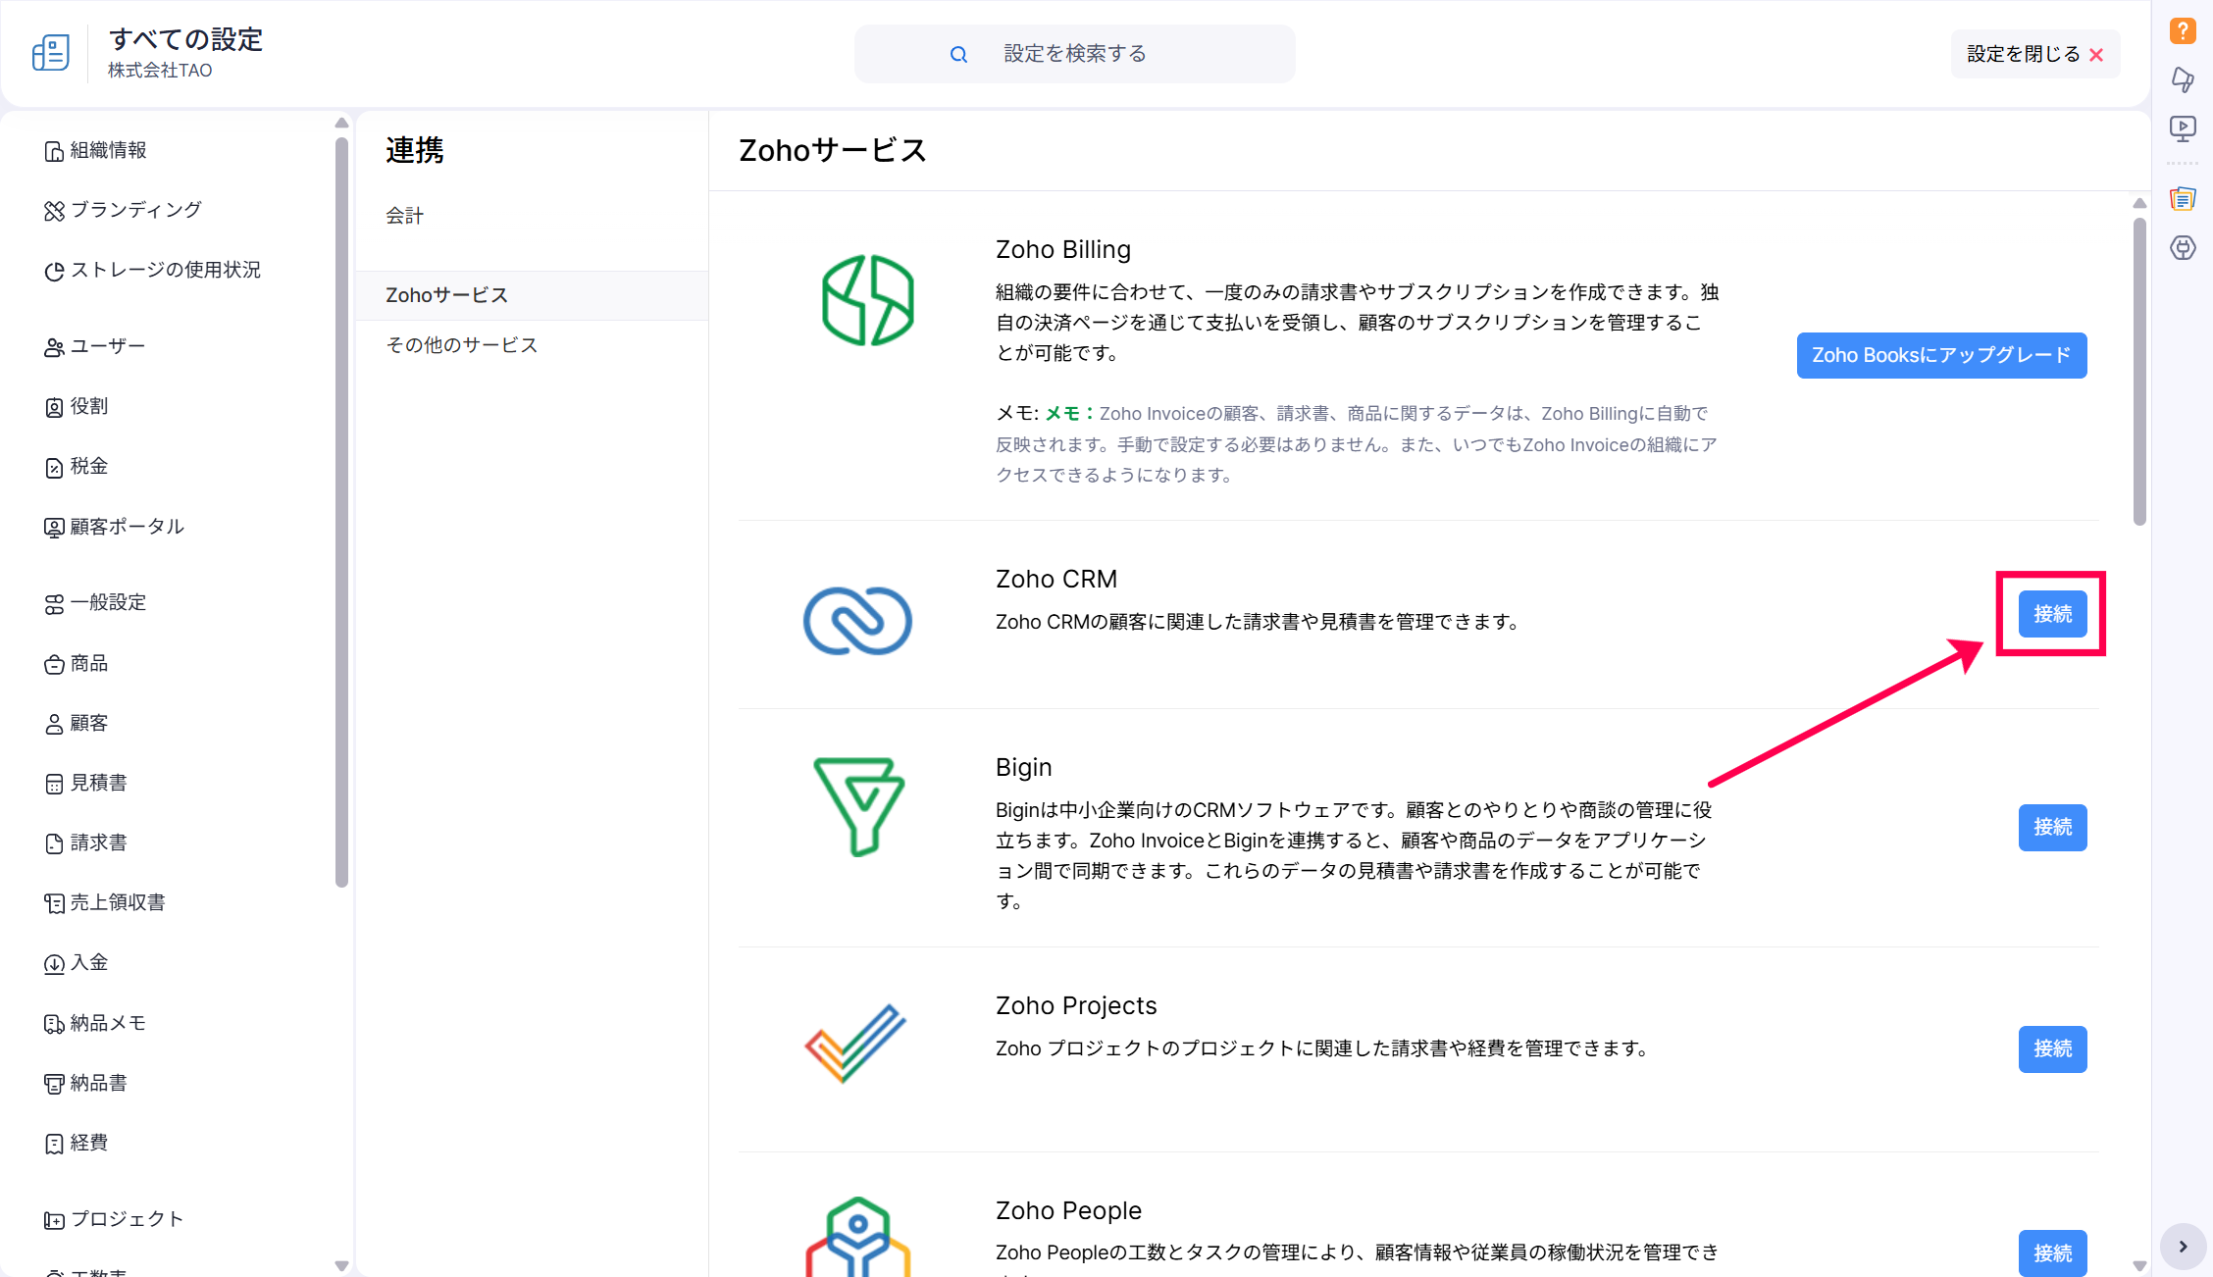Viewport: 2213px width, 1277px height.
Task: Click Zoho Booksにアップグレード button
Action: pyautogui.click(x=1941, y=355)
